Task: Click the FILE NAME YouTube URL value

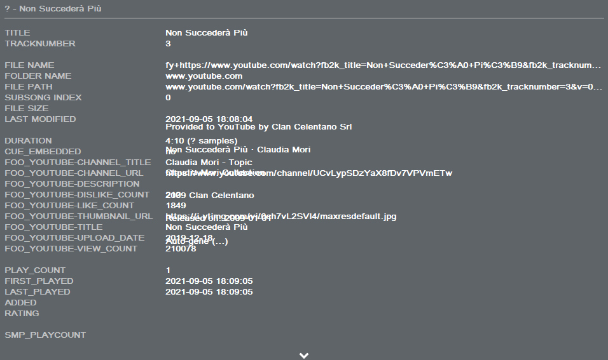Action: pyautogui.click(x=383, y=65)
